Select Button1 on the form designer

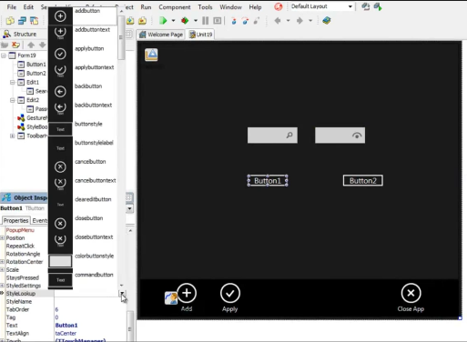[x=268, y=181]
